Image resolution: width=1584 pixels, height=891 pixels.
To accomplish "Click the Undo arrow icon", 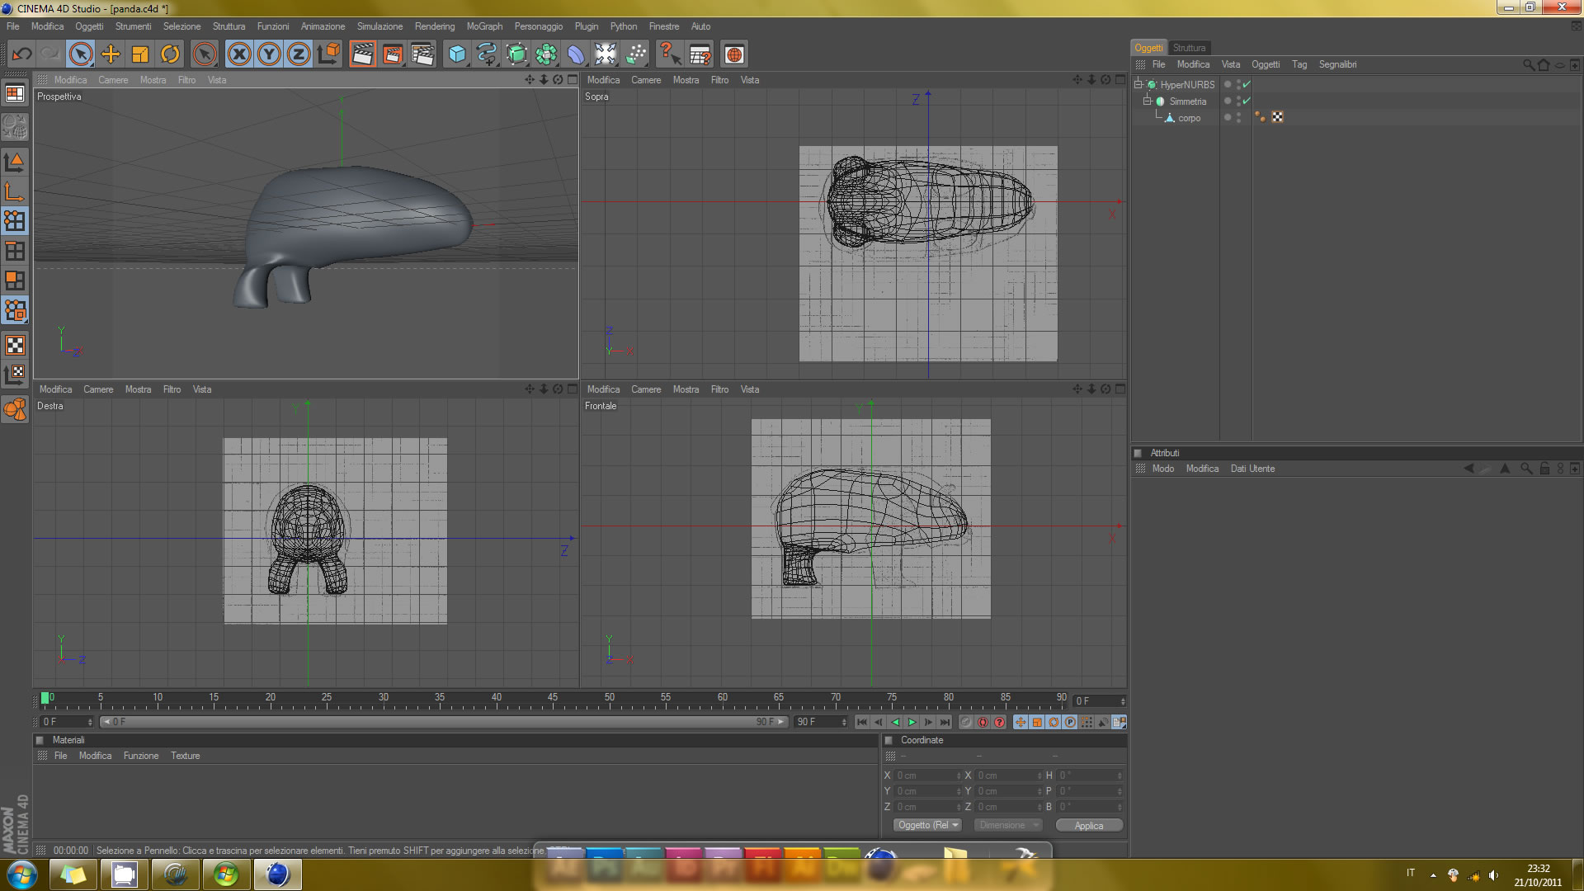I will tap(21, 54).
